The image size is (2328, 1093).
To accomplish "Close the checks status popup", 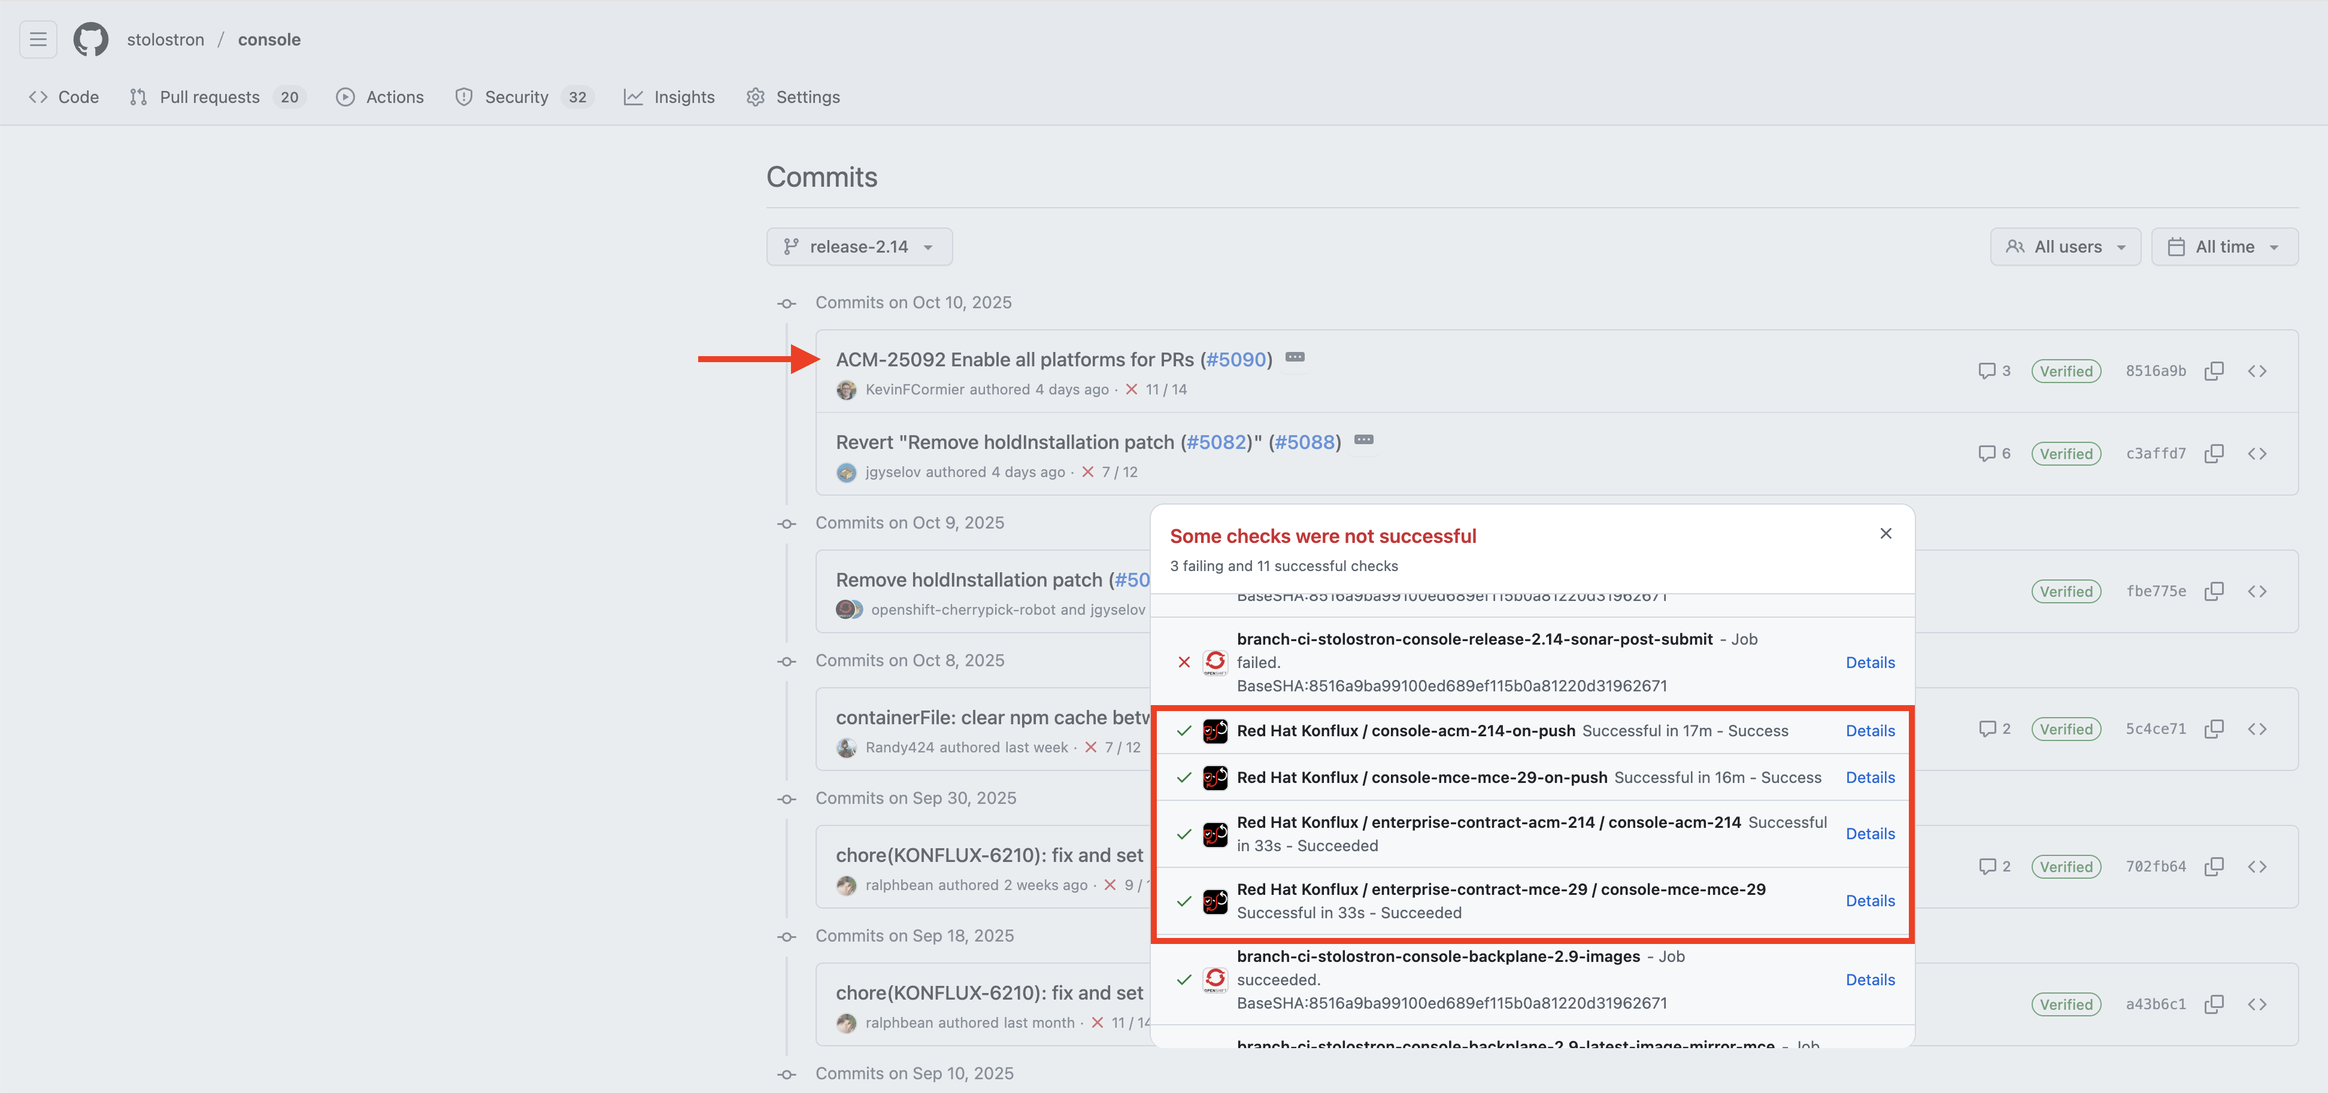I will pyautogui.click(x=1885, y=534).
